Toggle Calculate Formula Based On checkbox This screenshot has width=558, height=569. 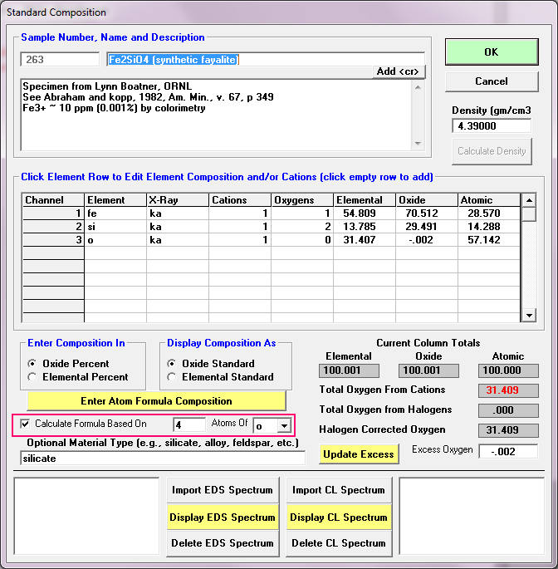[x=24, y=424]
